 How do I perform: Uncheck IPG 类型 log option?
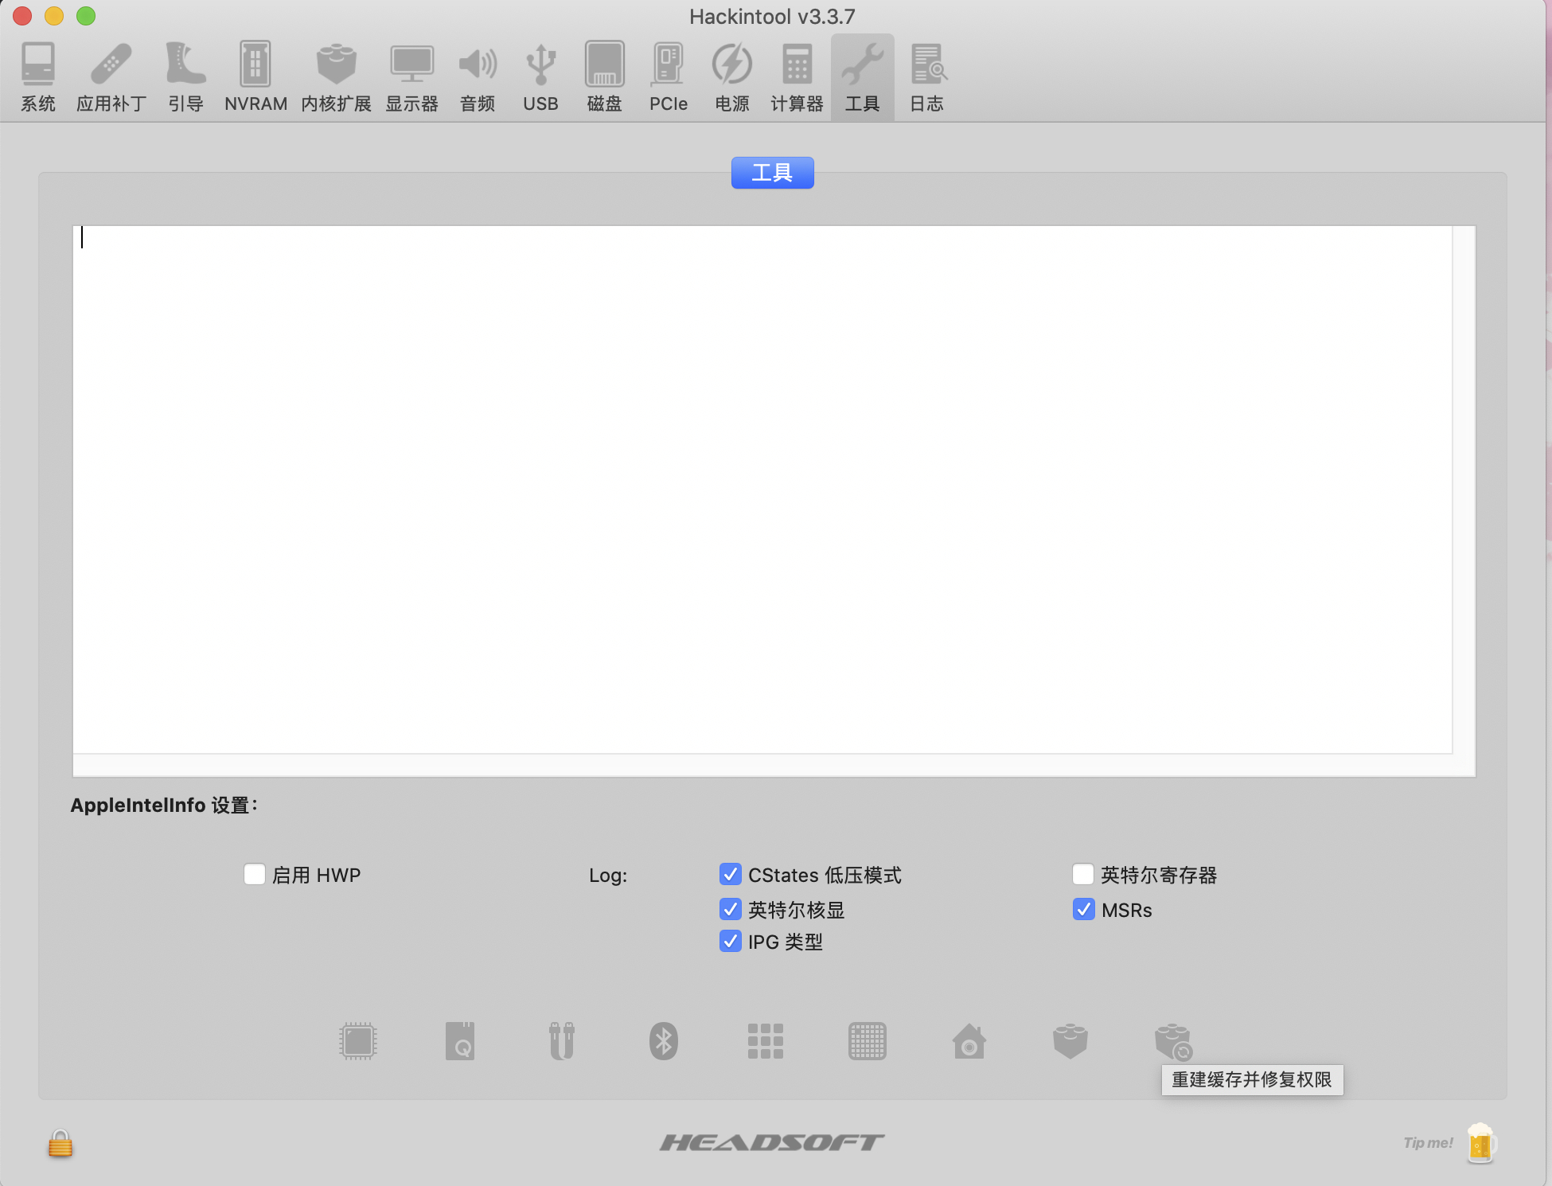[x=731, y=941]
